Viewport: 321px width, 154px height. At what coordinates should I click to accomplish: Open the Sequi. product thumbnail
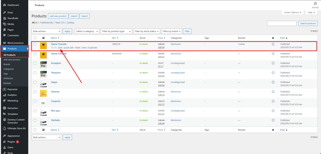pyautogui.click(x=43, y=84)
